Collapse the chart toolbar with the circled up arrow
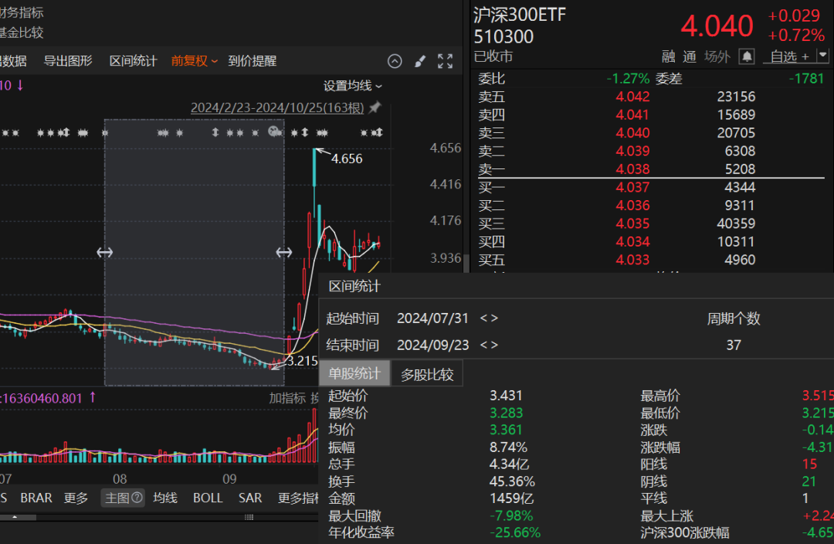Image resolution: width=834 pixels, height=544 pixels. point(395,61)
